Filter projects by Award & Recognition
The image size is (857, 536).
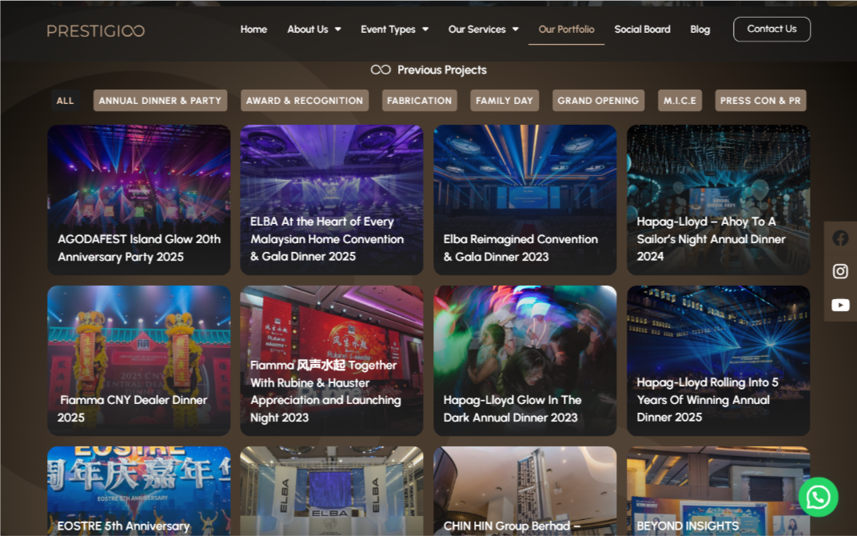click(x=304, y=101)
